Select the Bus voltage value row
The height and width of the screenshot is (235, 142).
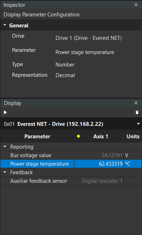[71, 155]
